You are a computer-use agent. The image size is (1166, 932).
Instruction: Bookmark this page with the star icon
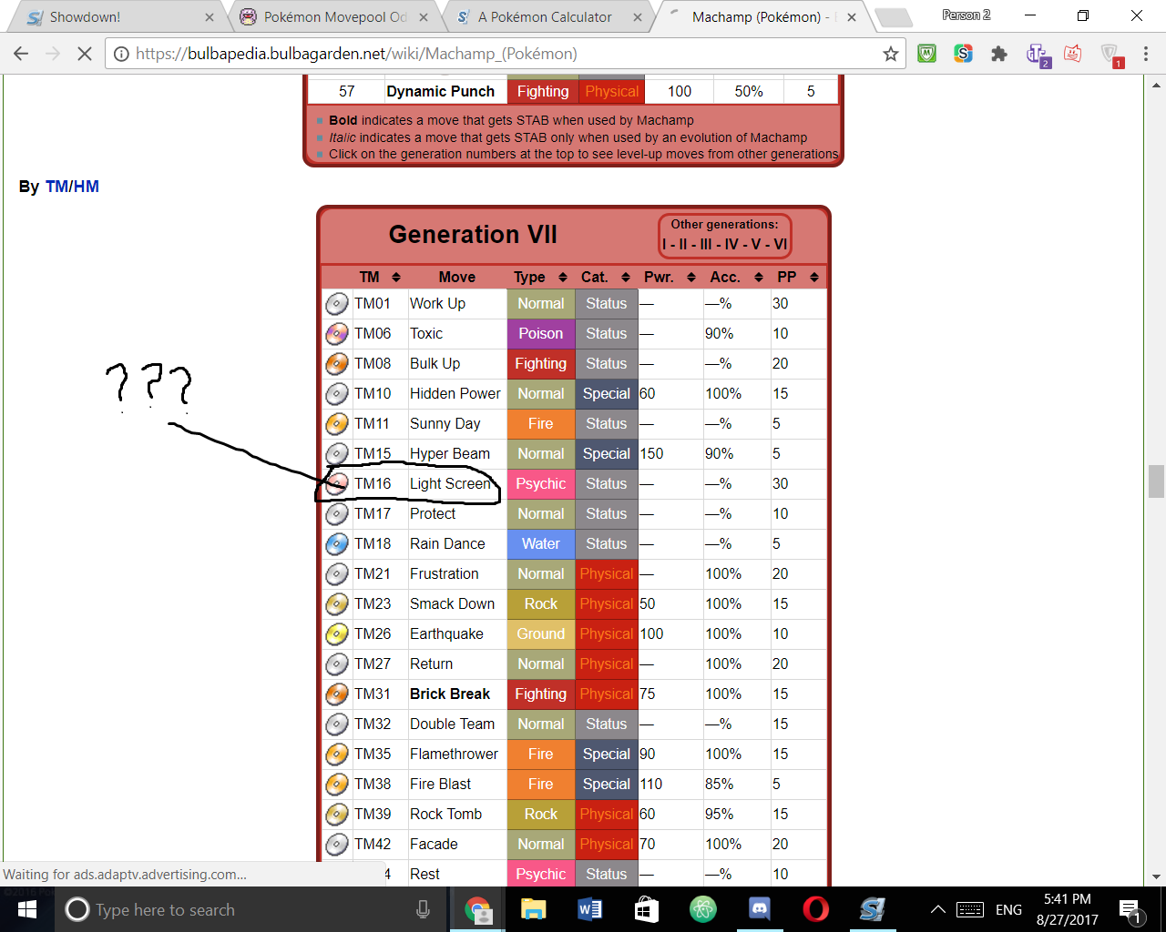coord(890,54)
